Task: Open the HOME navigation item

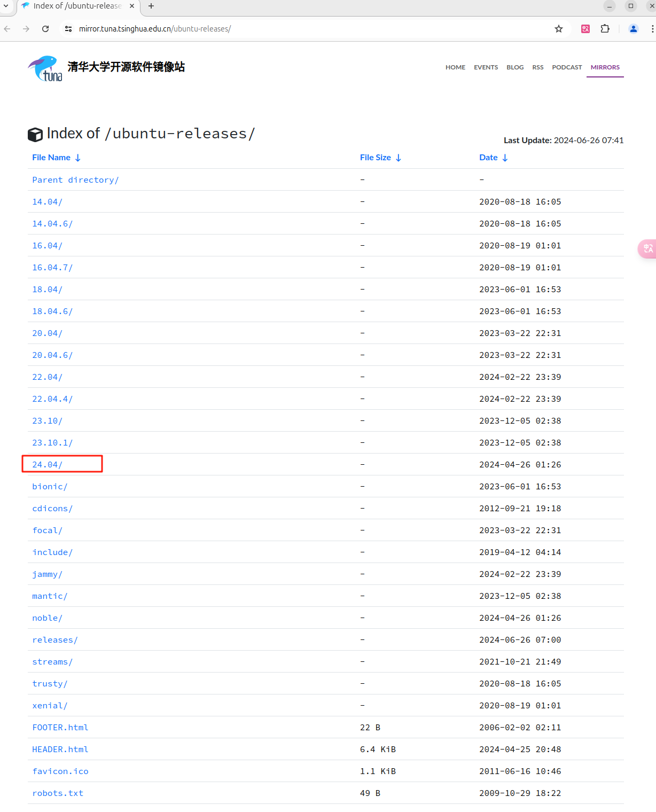Action: [x=455, y=67]
